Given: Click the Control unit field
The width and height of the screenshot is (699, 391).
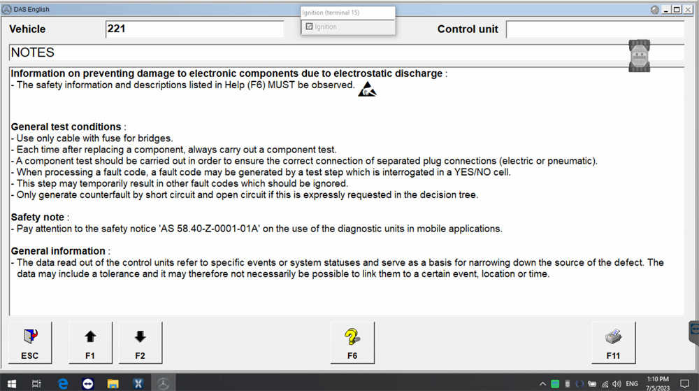Looking at the screenshot, I should click(x=594, y=29).
